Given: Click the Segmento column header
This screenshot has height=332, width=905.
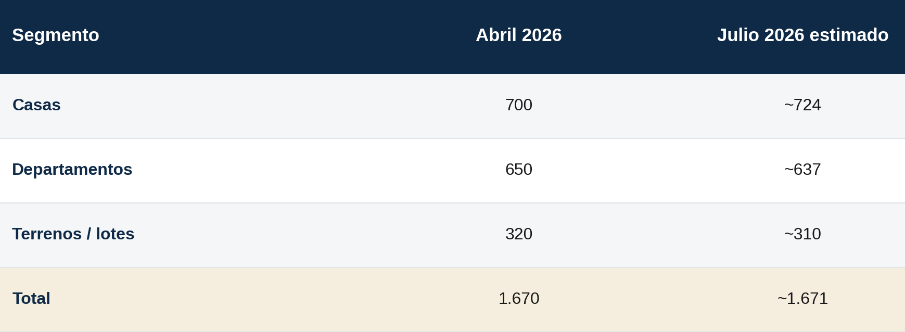Looking at the screenshot, I should tap(56, 35).
